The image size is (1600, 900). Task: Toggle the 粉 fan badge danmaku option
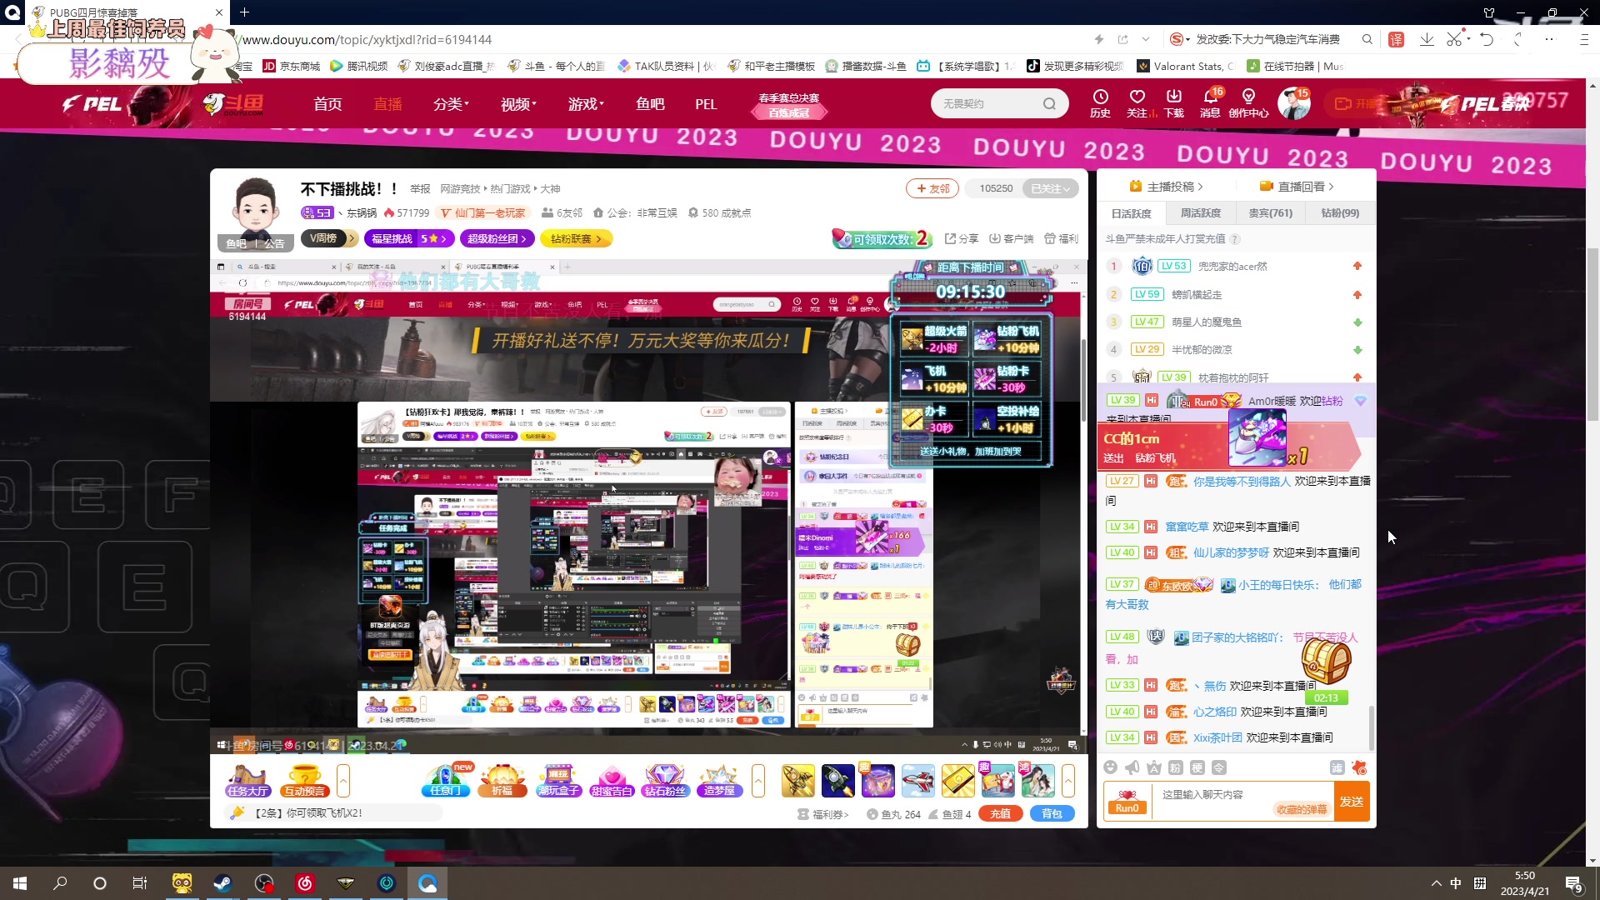tap(1175, 767)
